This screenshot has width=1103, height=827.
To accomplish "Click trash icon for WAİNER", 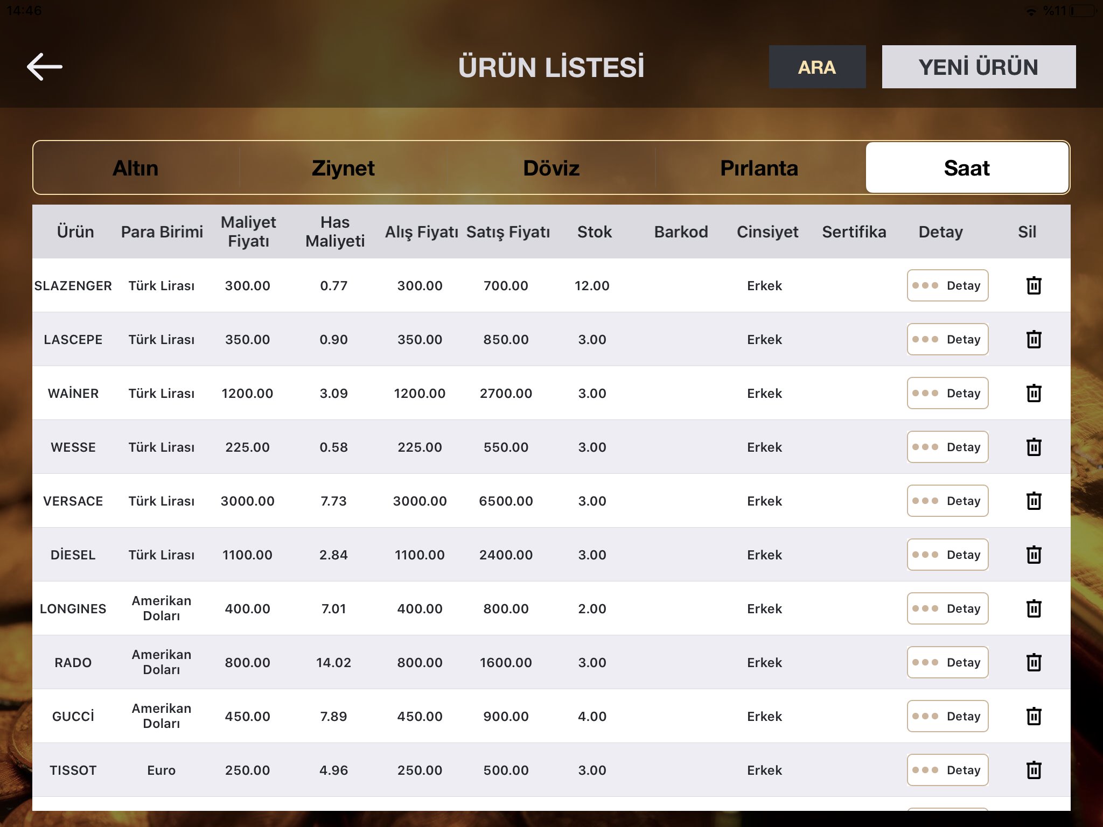I will point(1034,393).
